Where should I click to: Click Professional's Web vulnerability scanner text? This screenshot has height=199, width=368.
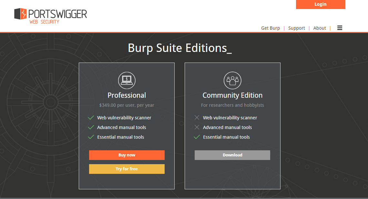124,118
